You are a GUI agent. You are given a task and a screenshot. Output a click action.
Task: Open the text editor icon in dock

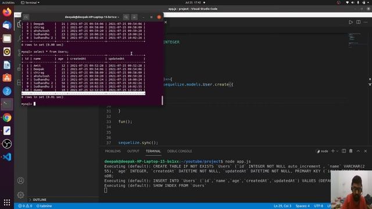pos(7,131)
